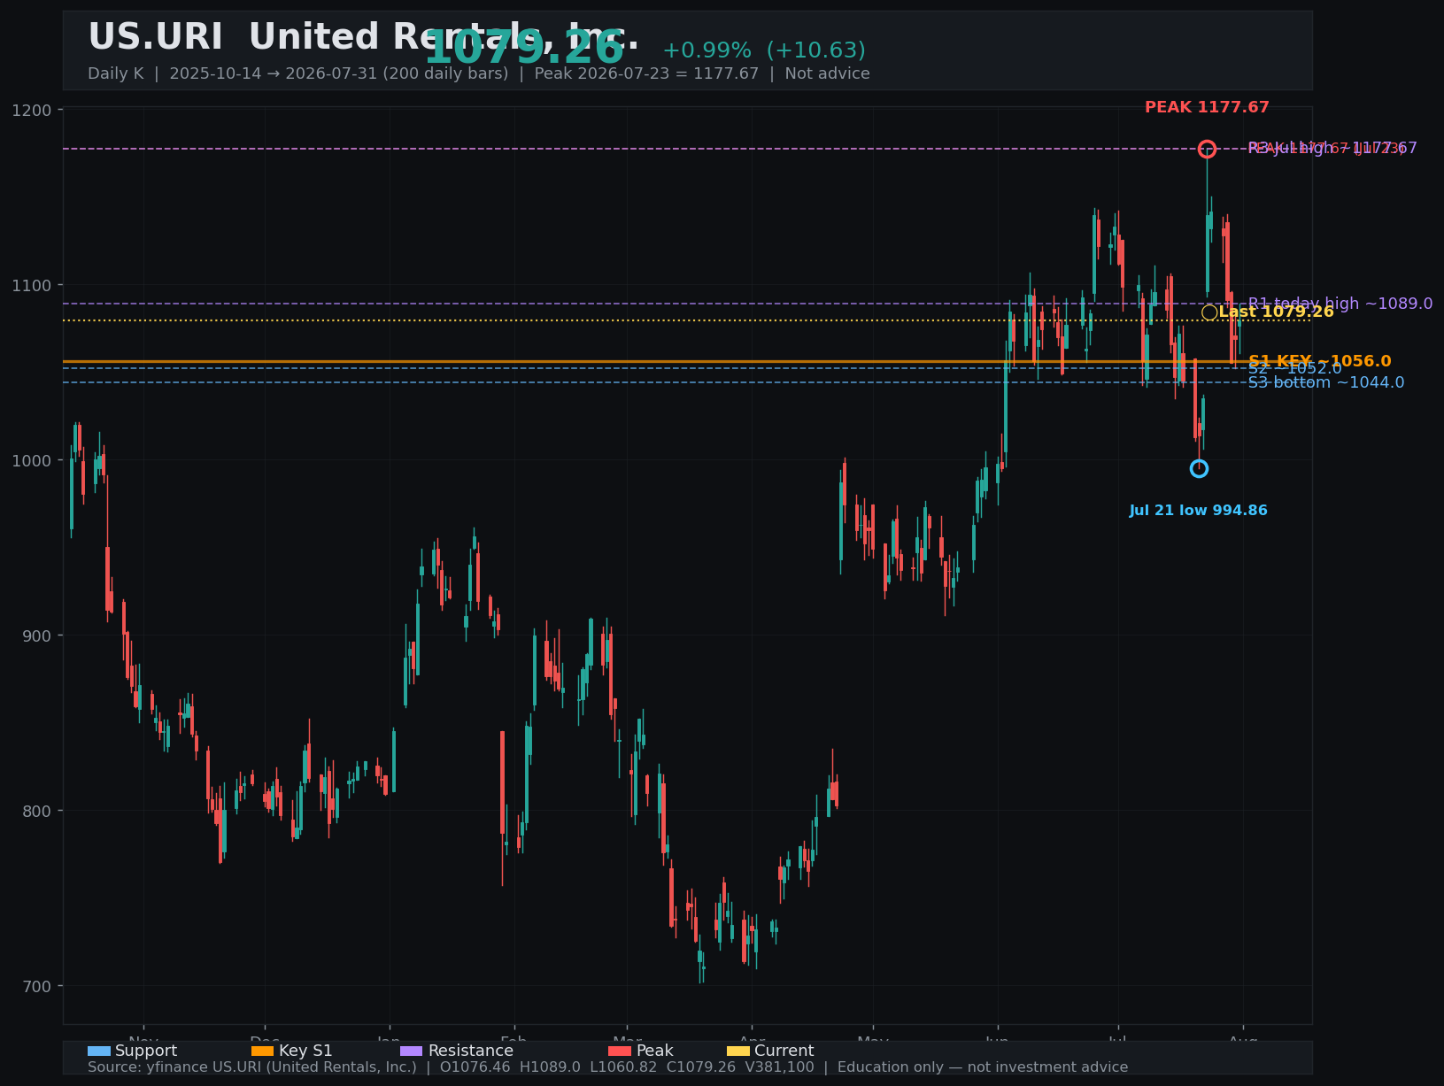Click the orange Key S1 legend swatch
1444x1086 pixels.
click(x=263, y=1051)
